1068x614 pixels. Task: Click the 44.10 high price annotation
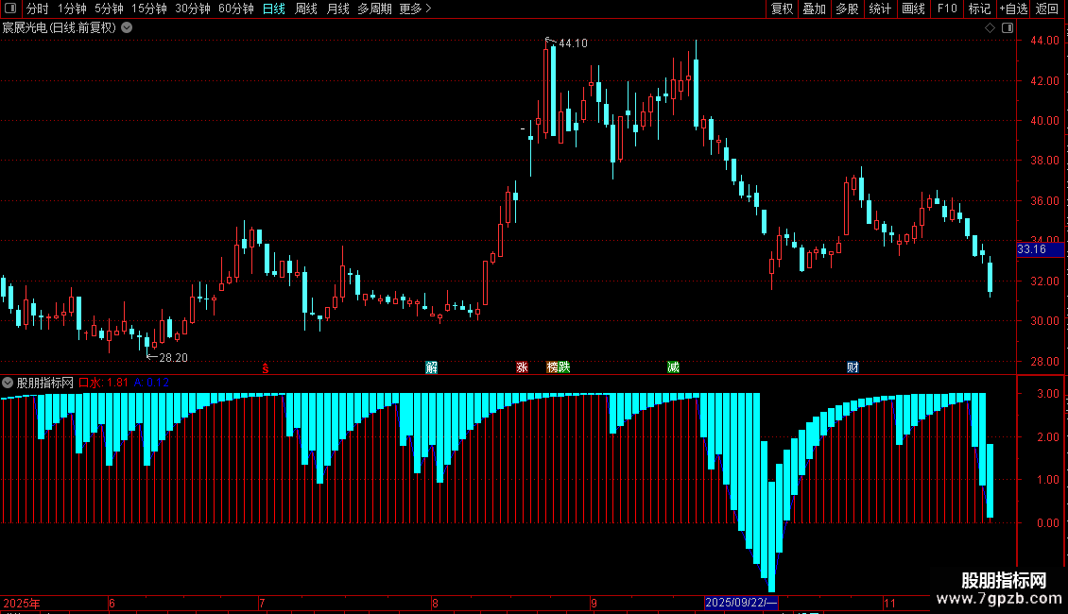tap(573, 43)
